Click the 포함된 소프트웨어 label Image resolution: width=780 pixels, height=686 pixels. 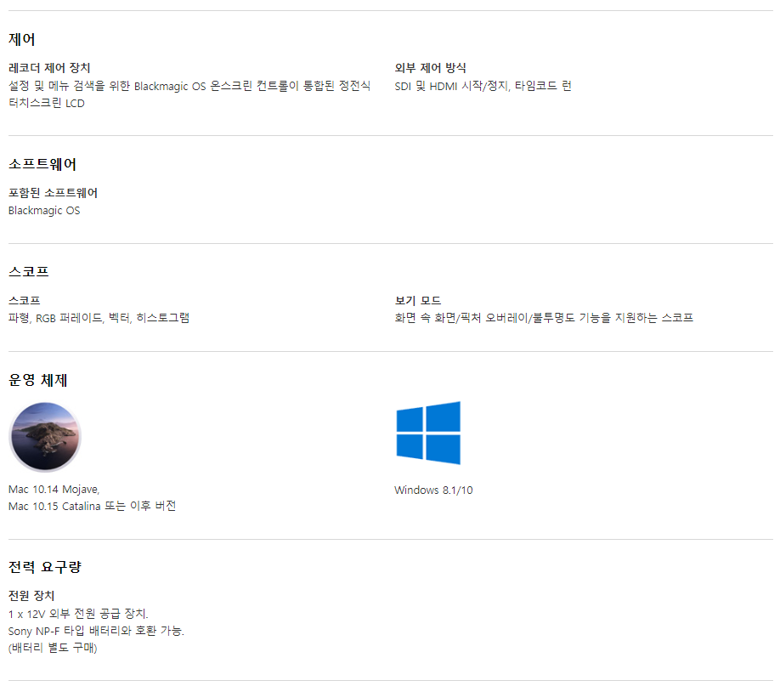pyautogui.click(x=54, y=193)
